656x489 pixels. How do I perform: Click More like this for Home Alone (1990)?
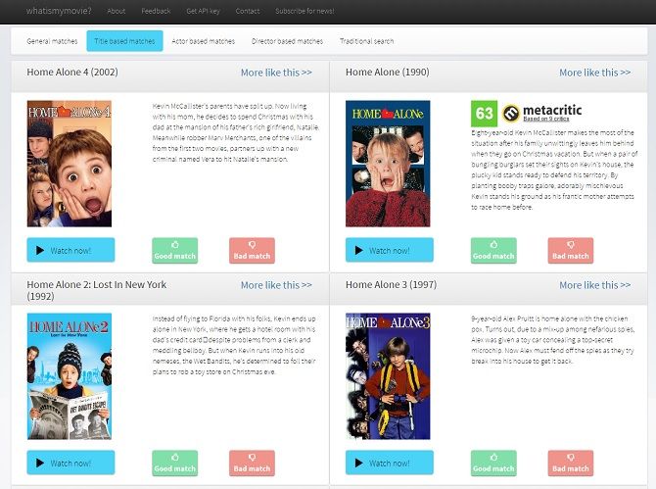tap(595, 73)
